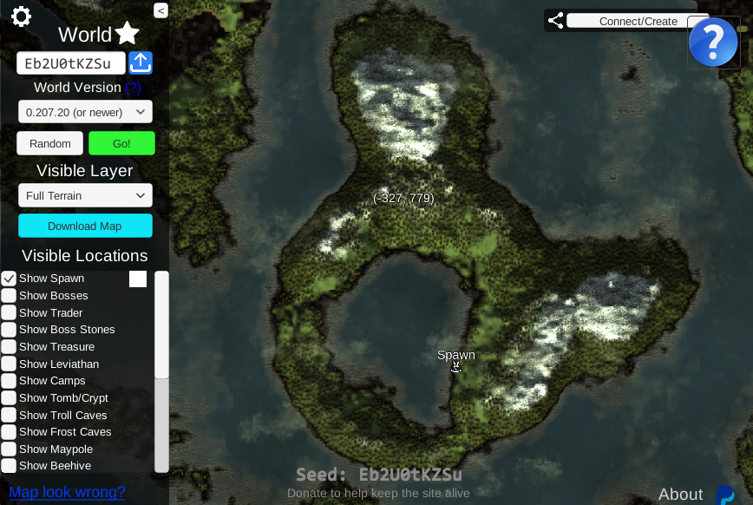Check the Show Camps box
This screenshot has width=753, height=505.
[x=9, y=381]
